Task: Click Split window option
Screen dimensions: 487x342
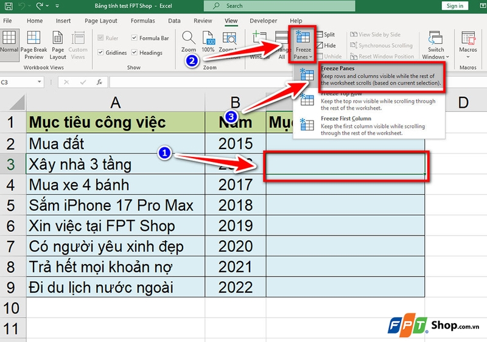Action: 326,35
